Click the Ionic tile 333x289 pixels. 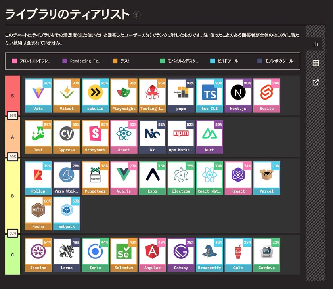point(95,255)
